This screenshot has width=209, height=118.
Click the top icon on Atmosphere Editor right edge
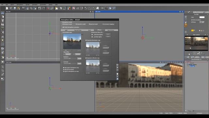pyautogui.click(x=117, y=65)
